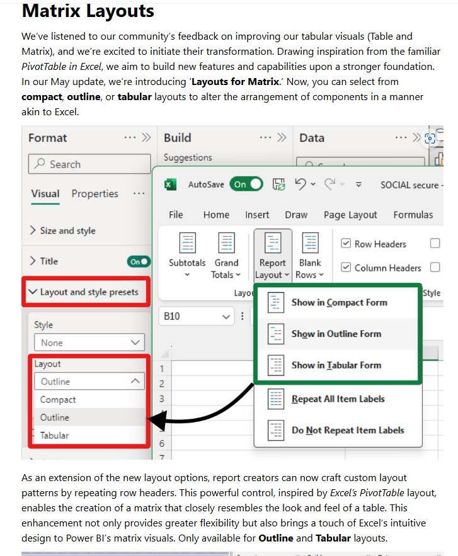Click the Excel save icon

279,184
